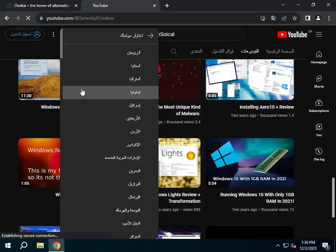Click the muted volume tray icon
Viewport: 336px width, 252px height.
[x=294, y=245]
